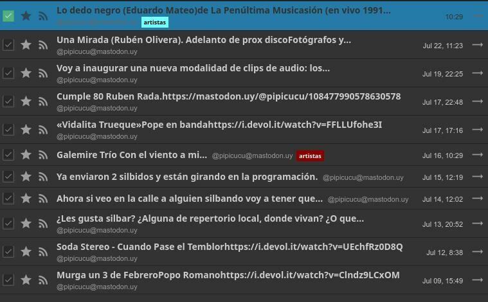
Task: Mark Cumple 80 Ruben Rada as unread
Action: [8, 102]
